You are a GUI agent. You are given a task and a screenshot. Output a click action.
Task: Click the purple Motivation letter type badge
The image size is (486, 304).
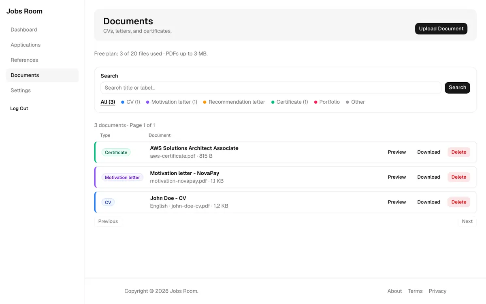122,178
